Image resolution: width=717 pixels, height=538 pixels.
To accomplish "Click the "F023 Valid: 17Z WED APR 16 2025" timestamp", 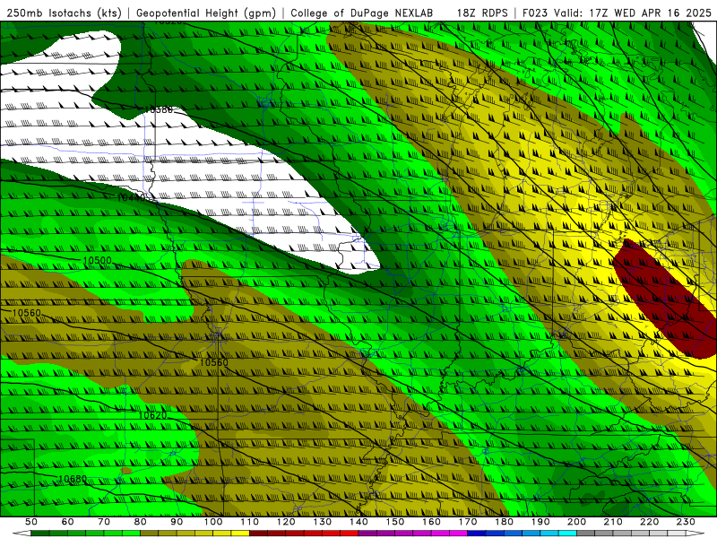I will (x=617, y=13).
